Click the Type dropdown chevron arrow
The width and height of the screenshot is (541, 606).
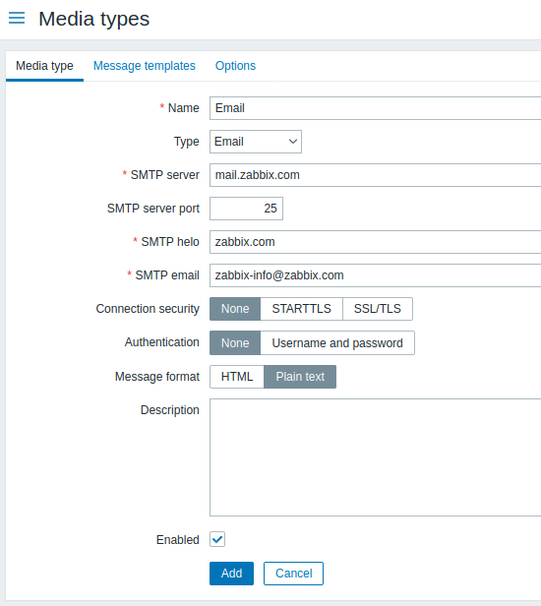(293, 142)
